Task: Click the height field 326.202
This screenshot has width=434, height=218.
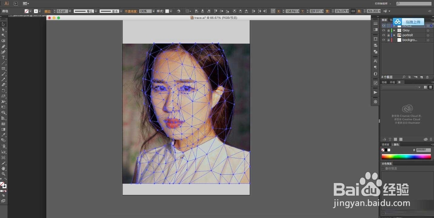Action: (x=374, y=11)
